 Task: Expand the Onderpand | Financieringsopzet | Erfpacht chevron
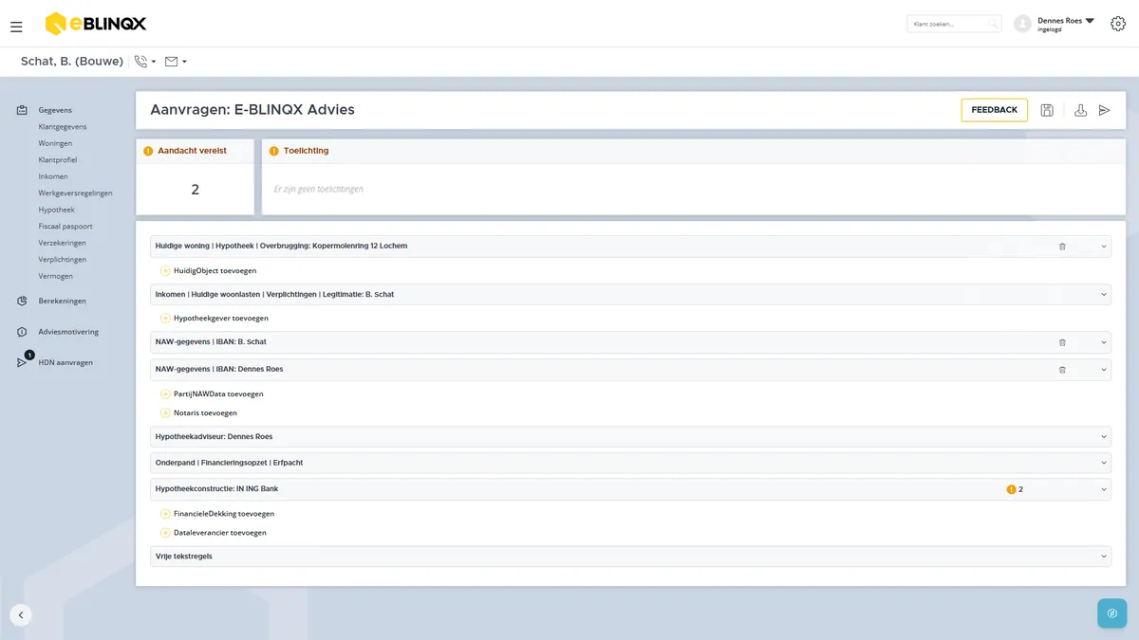(x=1104, y=464)
